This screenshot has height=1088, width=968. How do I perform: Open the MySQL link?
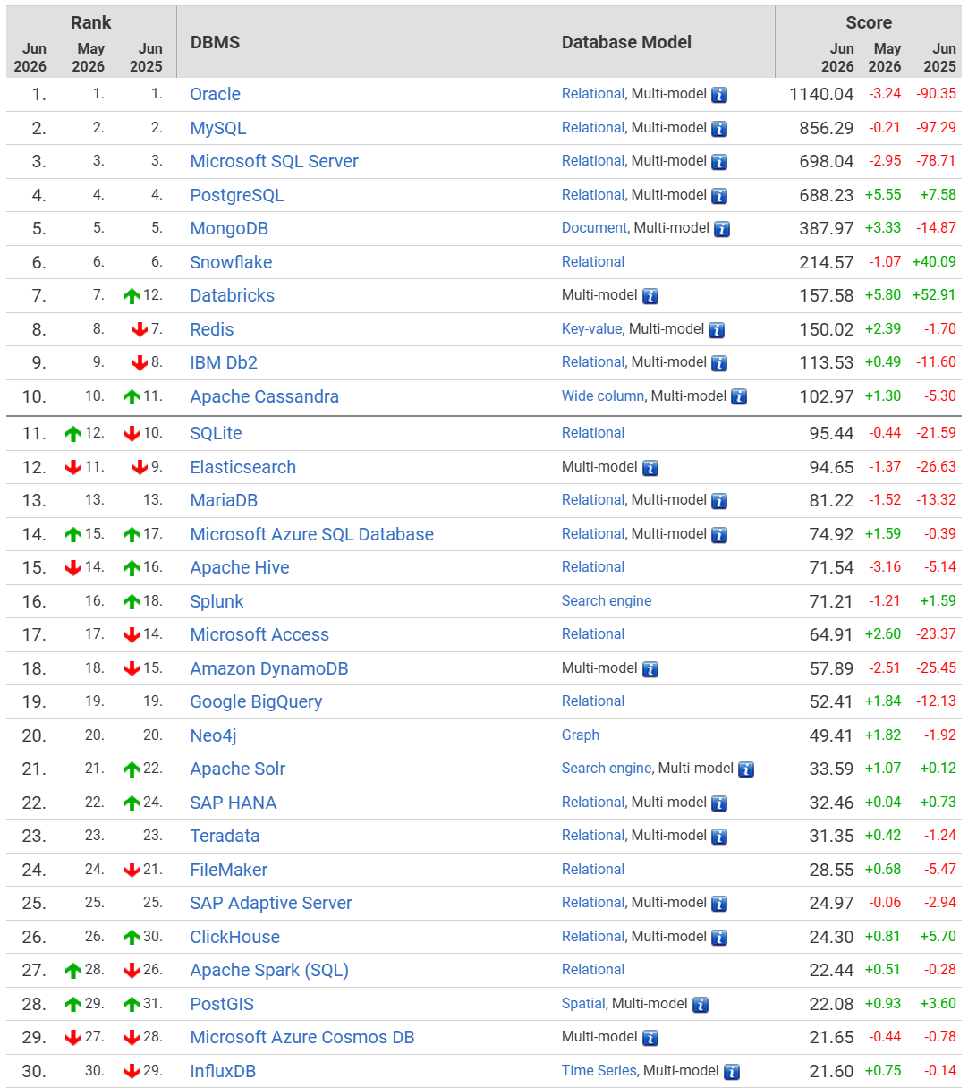point(218,128)
